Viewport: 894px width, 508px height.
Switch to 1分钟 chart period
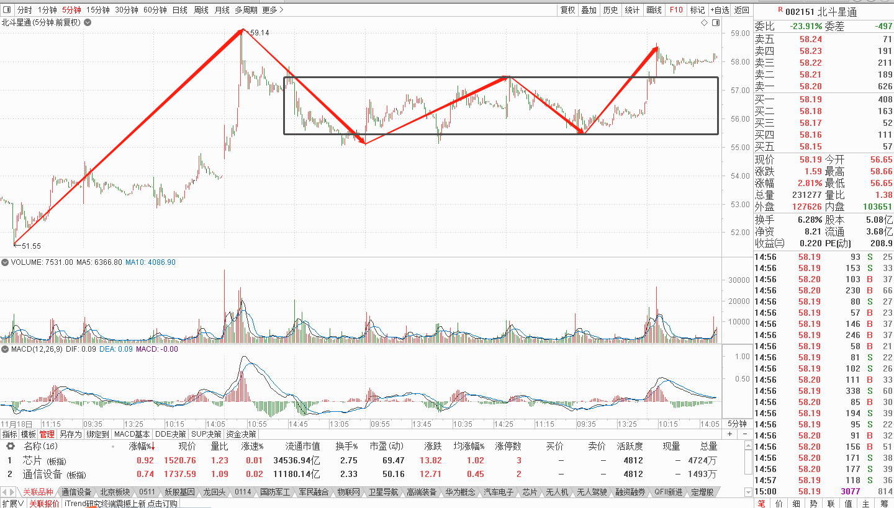click(x=47, y=10)
